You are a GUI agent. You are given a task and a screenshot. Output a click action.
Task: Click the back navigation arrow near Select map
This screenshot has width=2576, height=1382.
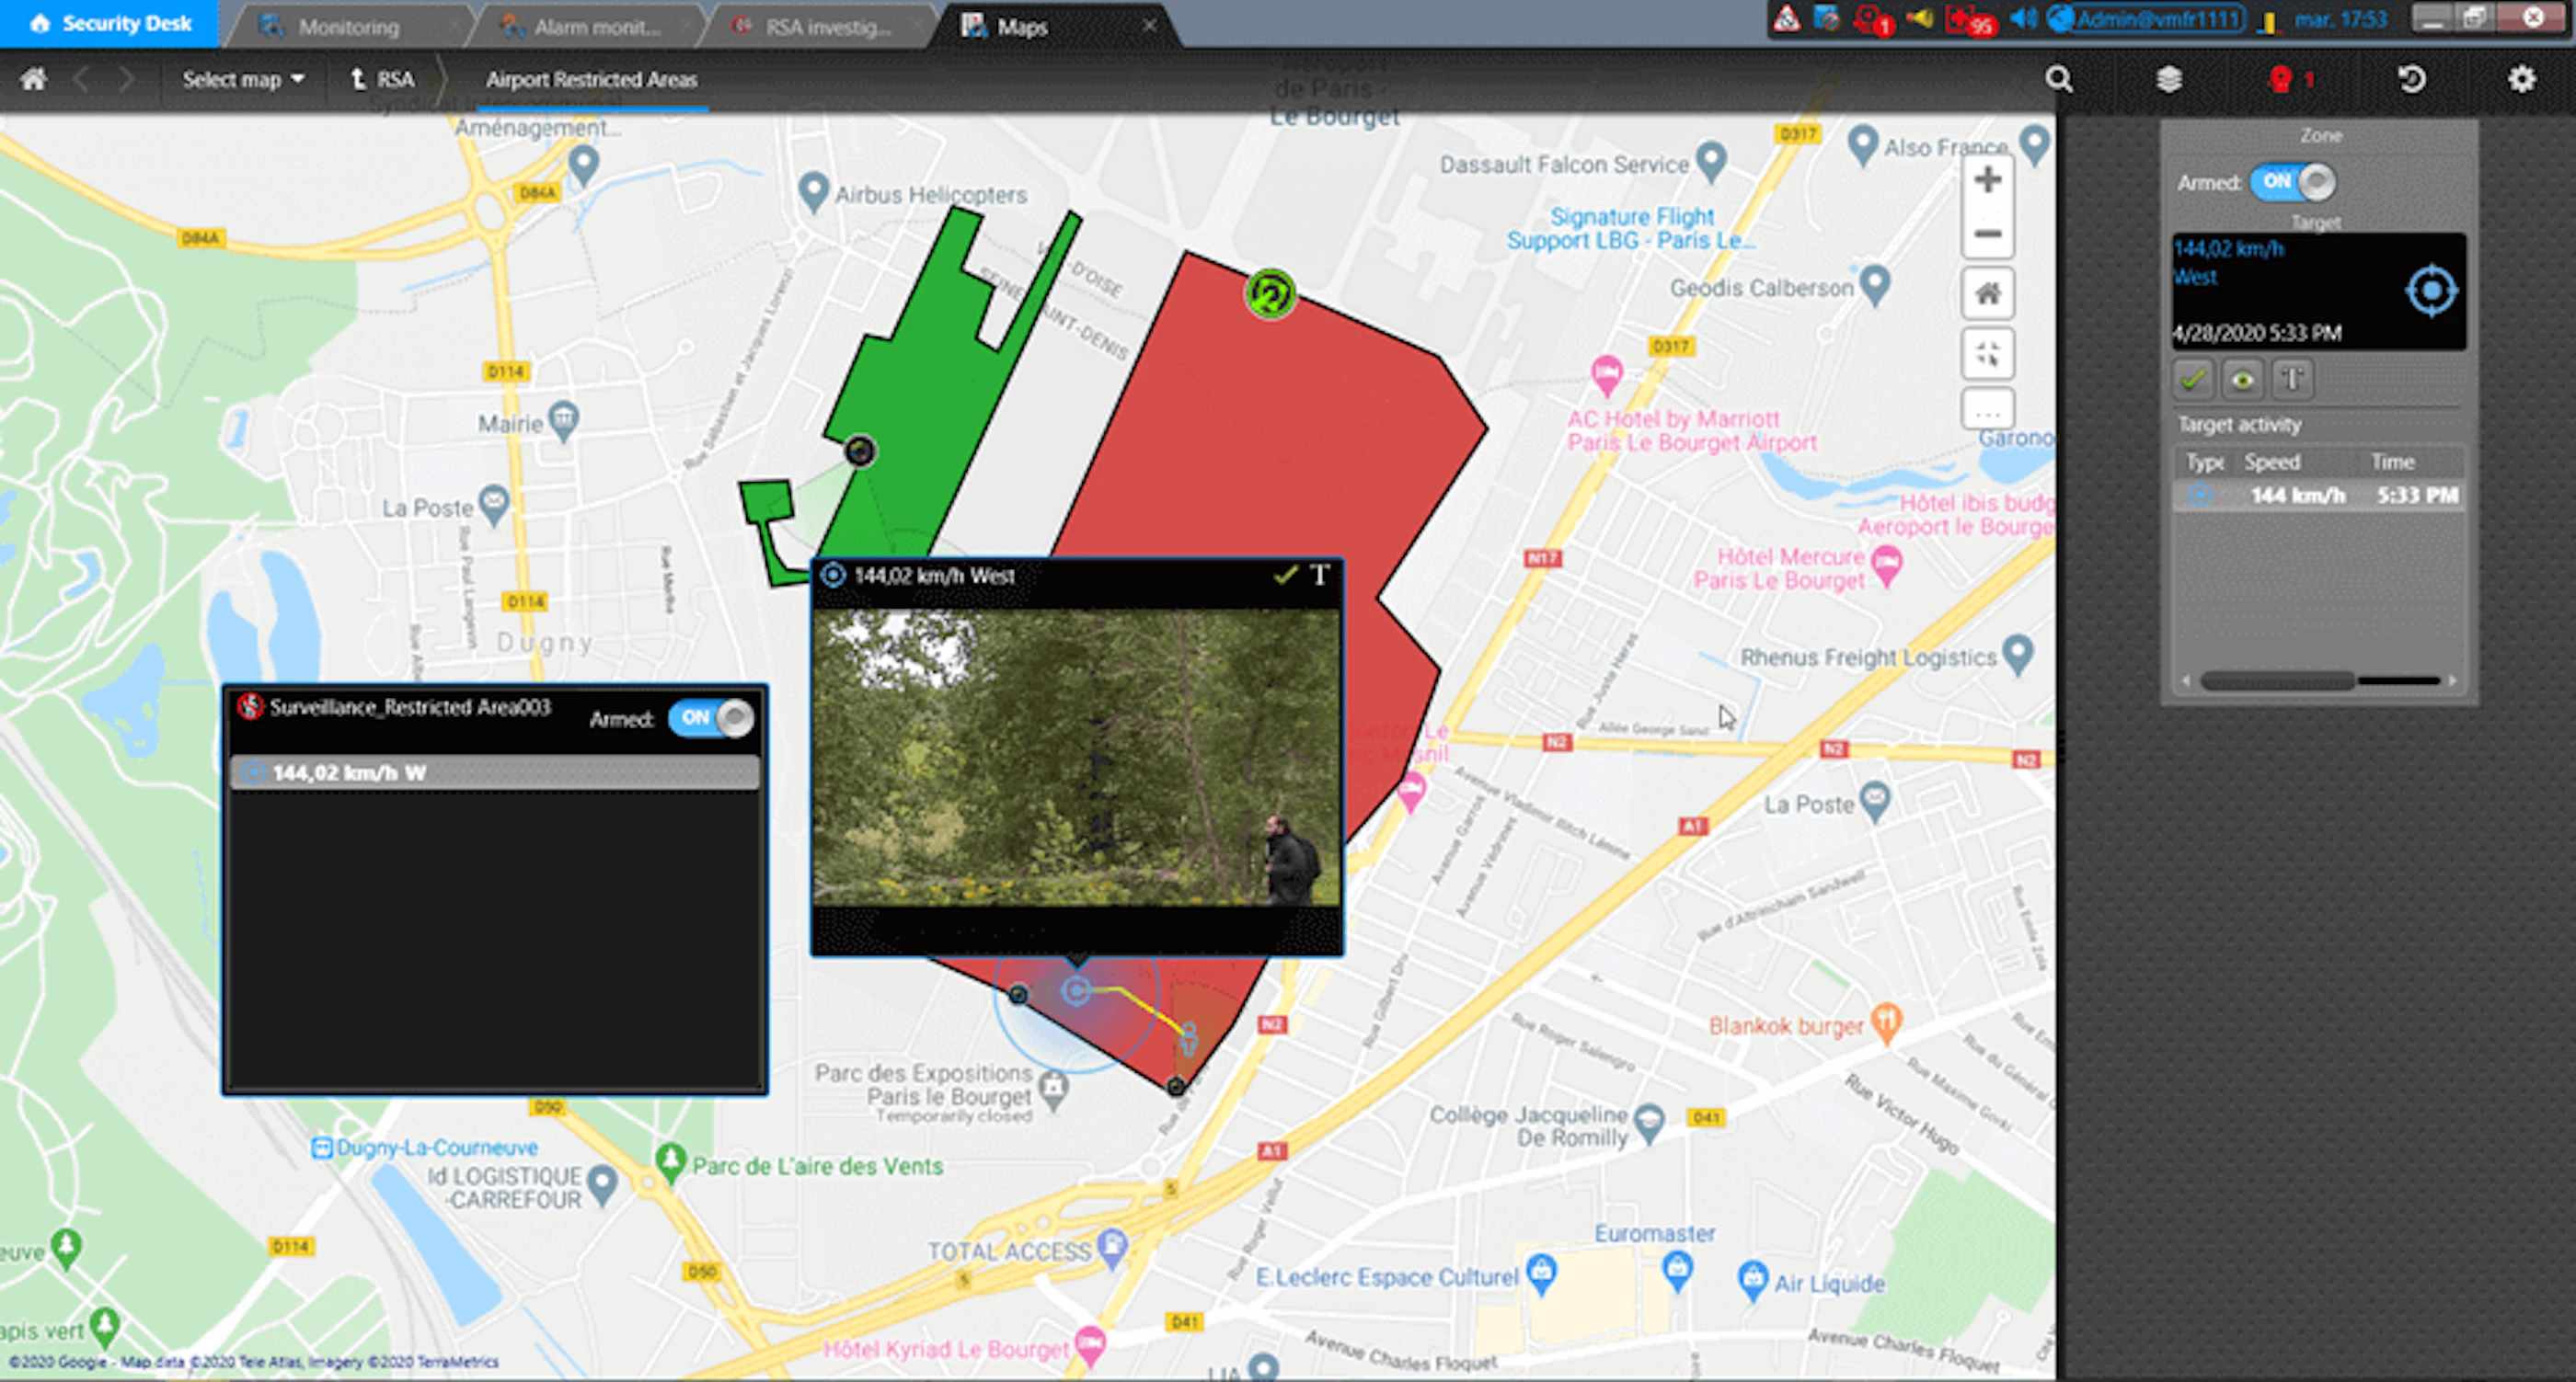[x=82, y=80]
